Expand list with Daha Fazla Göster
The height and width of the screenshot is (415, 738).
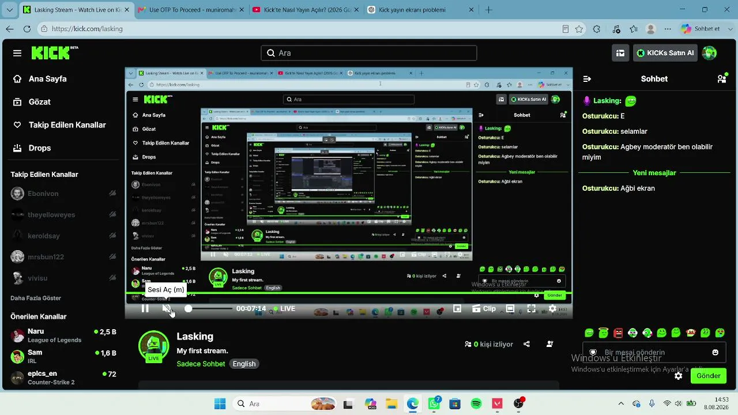tap(36, 298)
